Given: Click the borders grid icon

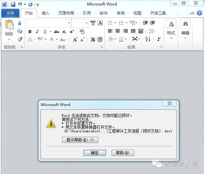Looking at the screenshot, I should 121,39.
